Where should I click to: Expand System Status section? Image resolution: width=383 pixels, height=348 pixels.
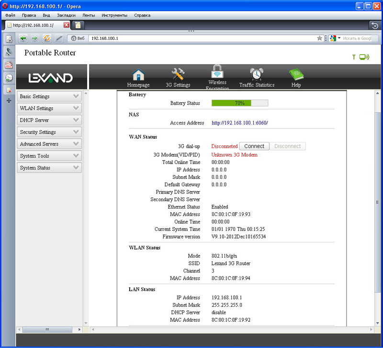[x=49, y=168]
